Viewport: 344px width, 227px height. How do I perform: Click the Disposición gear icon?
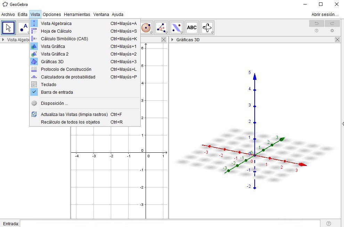[34, 103]
